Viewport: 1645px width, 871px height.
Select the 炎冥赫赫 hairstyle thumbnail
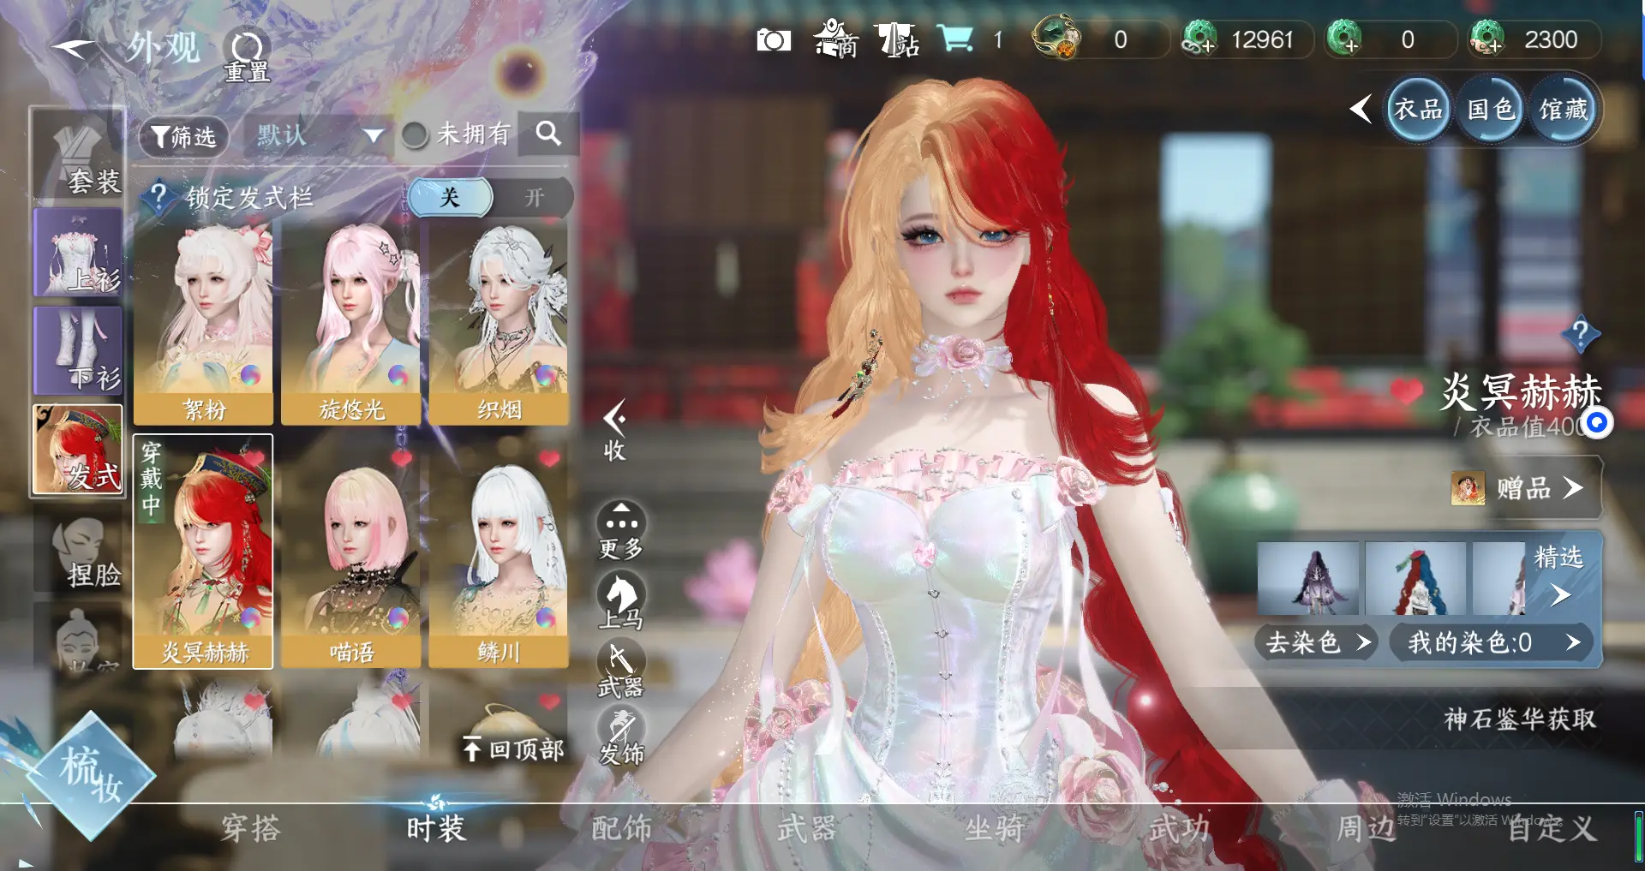[204, 552]
